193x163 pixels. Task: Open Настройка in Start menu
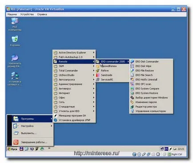[x=32, y=126]
